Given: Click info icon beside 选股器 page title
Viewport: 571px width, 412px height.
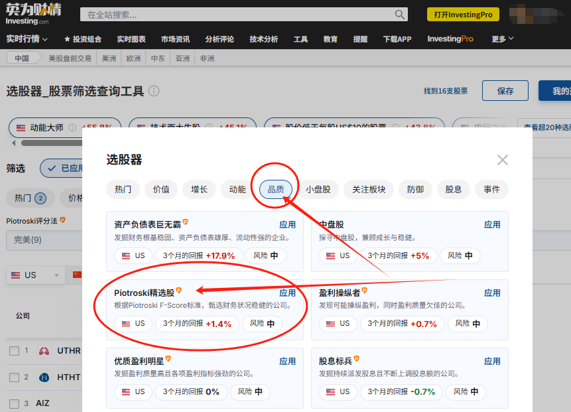Looking at the screenshot, I should pyautogui.click(x=154, y=91).
